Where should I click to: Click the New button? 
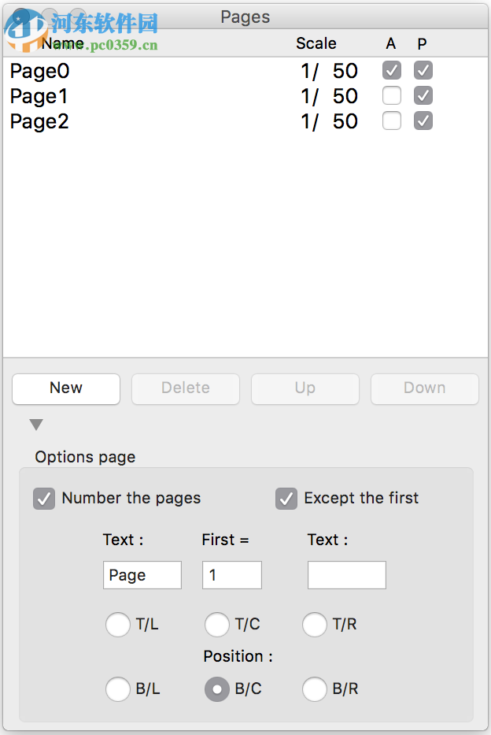pos(65,388)
